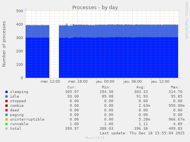190x142 pixels.
Task: Click the 100 y-axis label
Action: [19, 65]
